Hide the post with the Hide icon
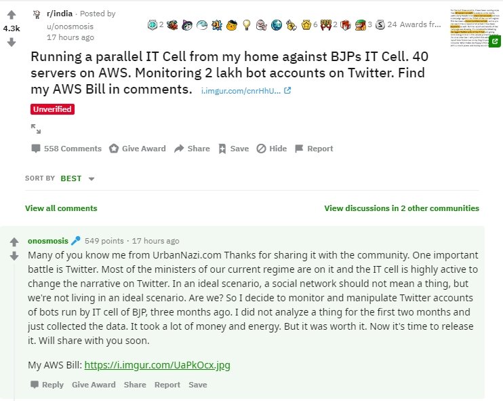 click(261, 149)
